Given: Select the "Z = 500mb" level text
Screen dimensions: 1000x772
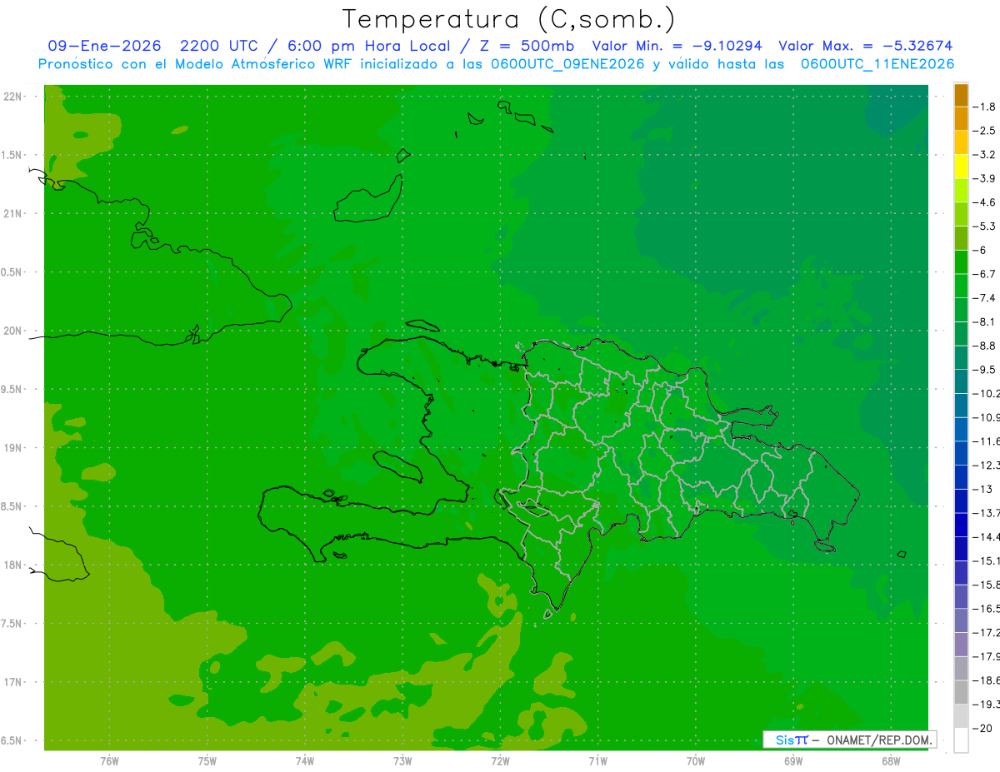Looking at the screenshot, I should (526, 47).
